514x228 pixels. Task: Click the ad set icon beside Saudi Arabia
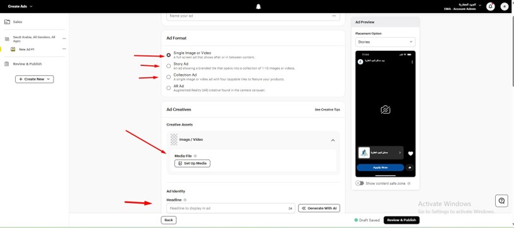click(7, 39)
